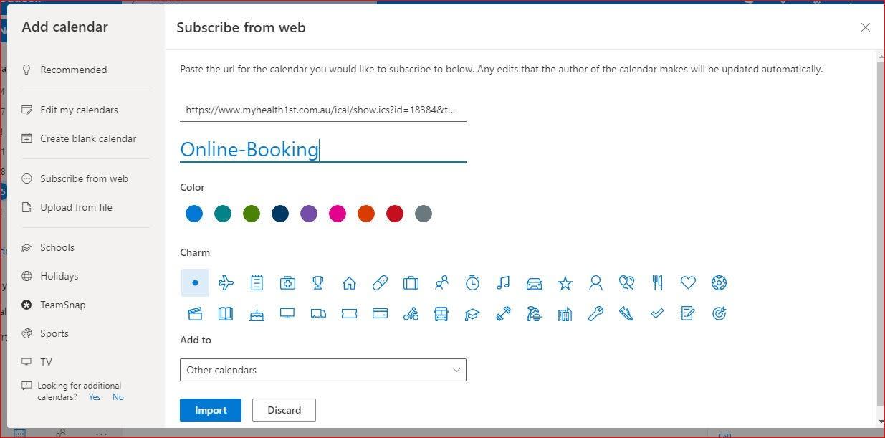
Task: Open Edit my calendars
Action: pos(79,110)
